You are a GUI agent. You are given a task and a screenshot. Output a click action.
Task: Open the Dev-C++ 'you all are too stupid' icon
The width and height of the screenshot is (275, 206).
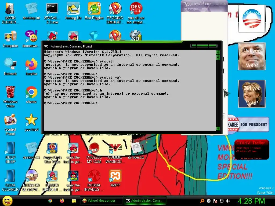[136, 13]
